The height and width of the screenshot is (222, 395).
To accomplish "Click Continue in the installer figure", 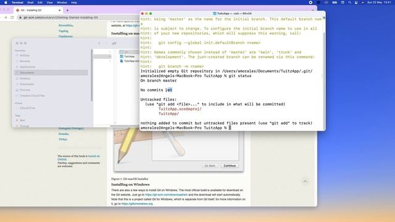I will 230,166.
